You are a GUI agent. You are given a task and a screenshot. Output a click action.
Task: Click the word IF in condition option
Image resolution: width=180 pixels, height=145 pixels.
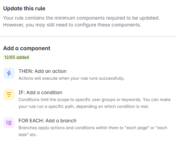(x=22, y=92)
